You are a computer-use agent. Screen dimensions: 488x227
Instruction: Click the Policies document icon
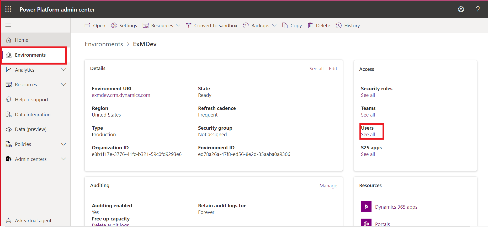(9, 144)
